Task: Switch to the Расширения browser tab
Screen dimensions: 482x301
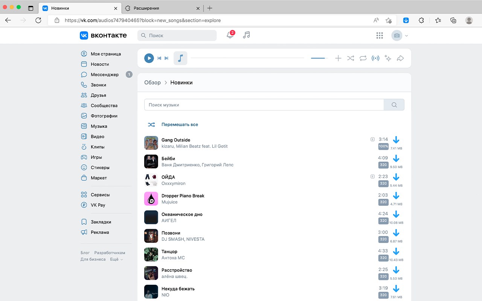Action: pyautogui.click(x=162, y=8)
